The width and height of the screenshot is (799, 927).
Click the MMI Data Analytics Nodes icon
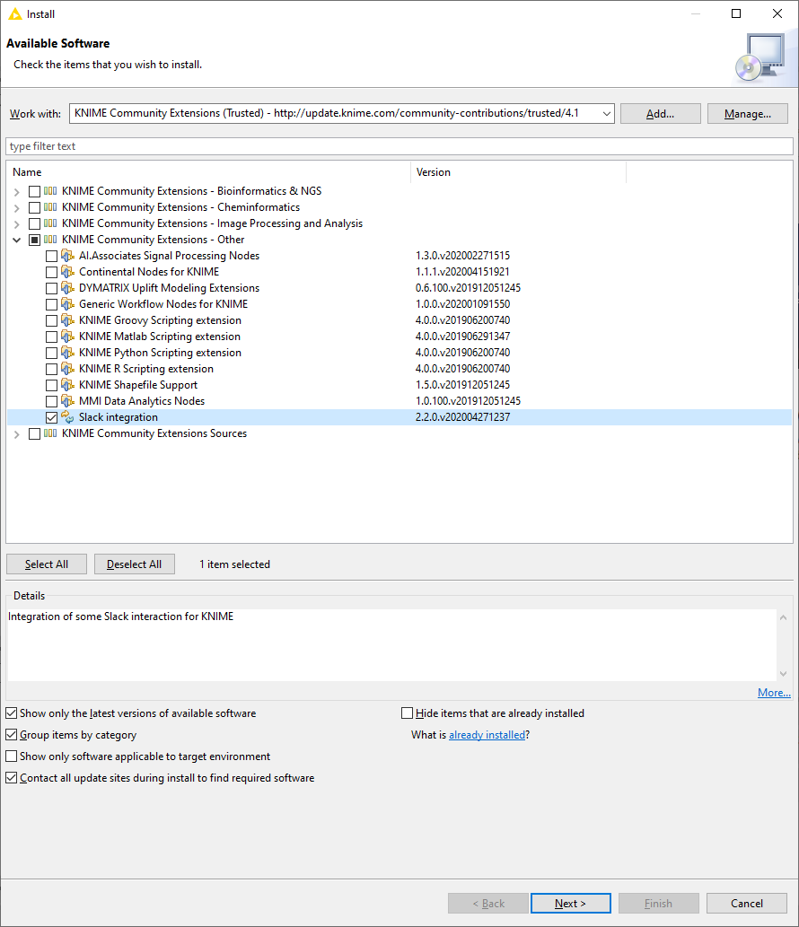click(x=67, y=401)
